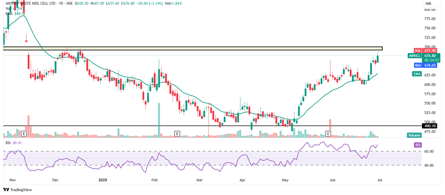Open the February earnings E marker
The height and width of the screenshot is (195, 445).
(x=177, y=133)
